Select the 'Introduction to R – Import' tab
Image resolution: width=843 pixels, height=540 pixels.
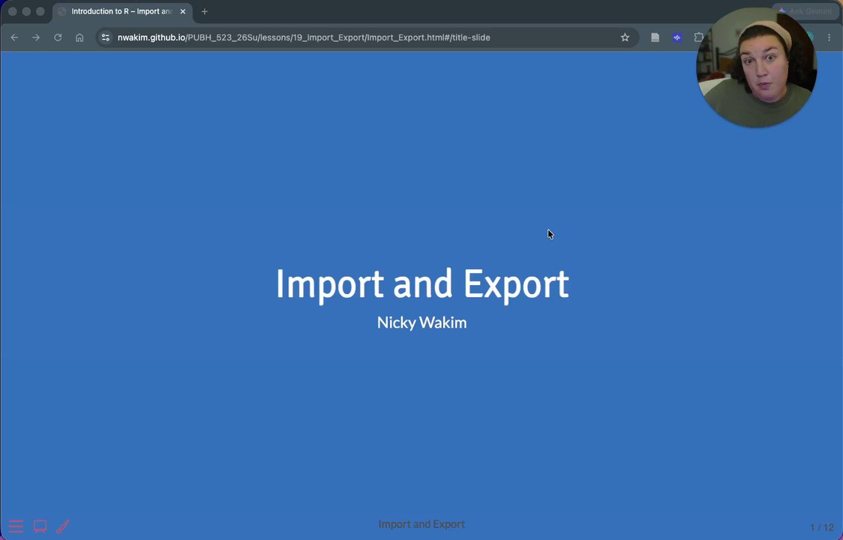(122, 11)
